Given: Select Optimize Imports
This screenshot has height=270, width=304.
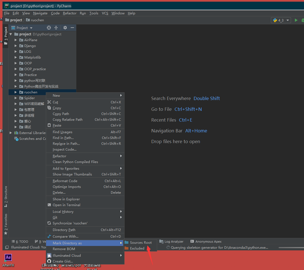Looking at the screenshot, I should pyautogui.click(x=85, y=187).
